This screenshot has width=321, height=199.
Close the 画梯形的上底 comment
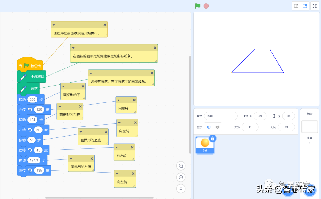(x=106, y=132)
